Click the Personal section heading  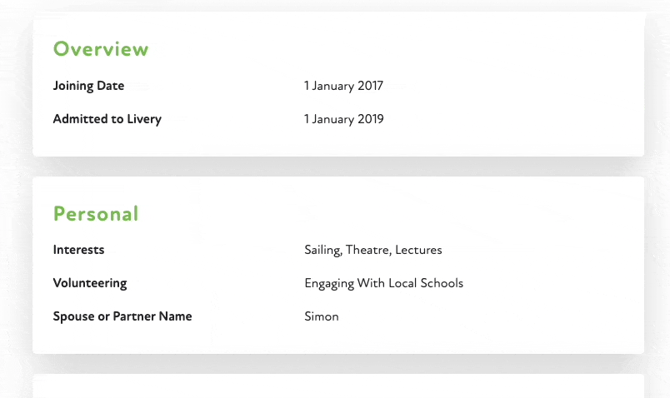point(96,214)
